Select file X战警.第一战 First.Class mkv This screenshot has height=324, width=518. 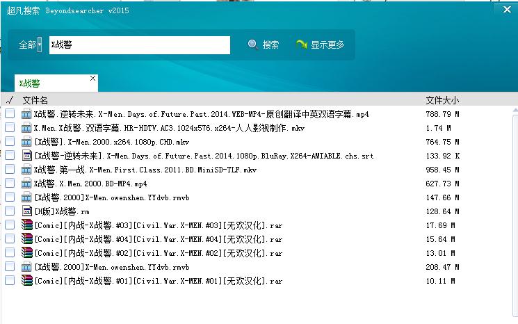click(145, 170)
